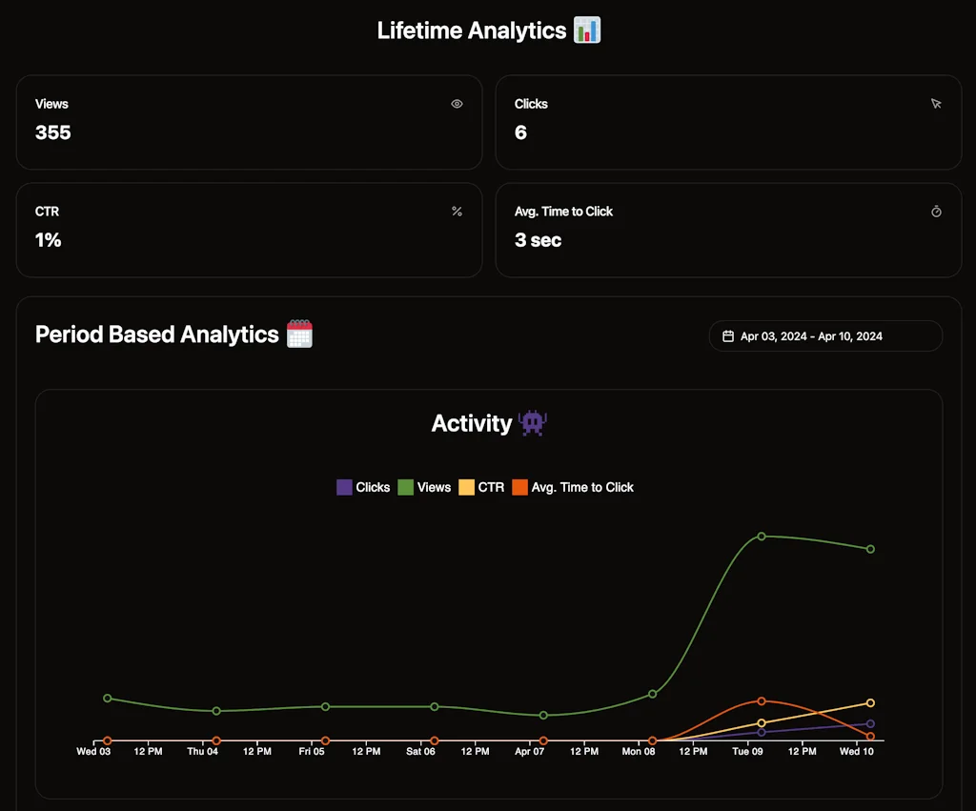Click the calendar icon in the date range selector

727,335
